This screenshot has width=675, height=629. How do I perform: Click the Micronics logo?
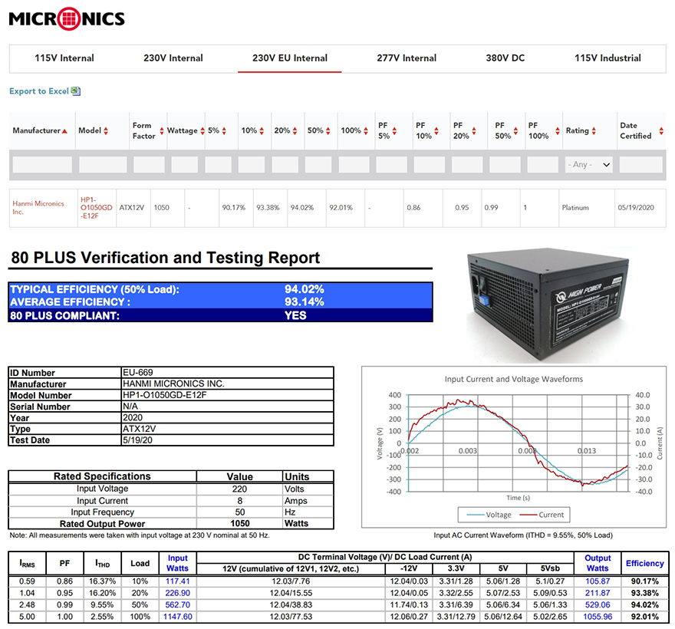tap(67, 19)
